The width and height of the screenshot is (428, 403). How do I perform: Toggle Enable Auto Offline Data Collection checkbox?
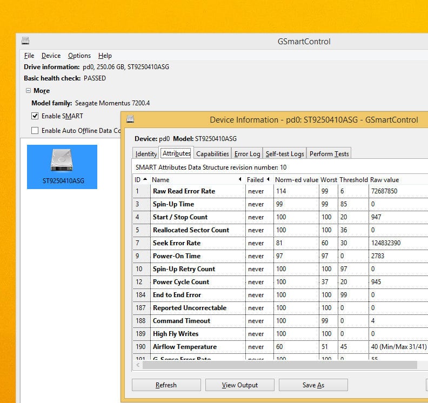35,130
